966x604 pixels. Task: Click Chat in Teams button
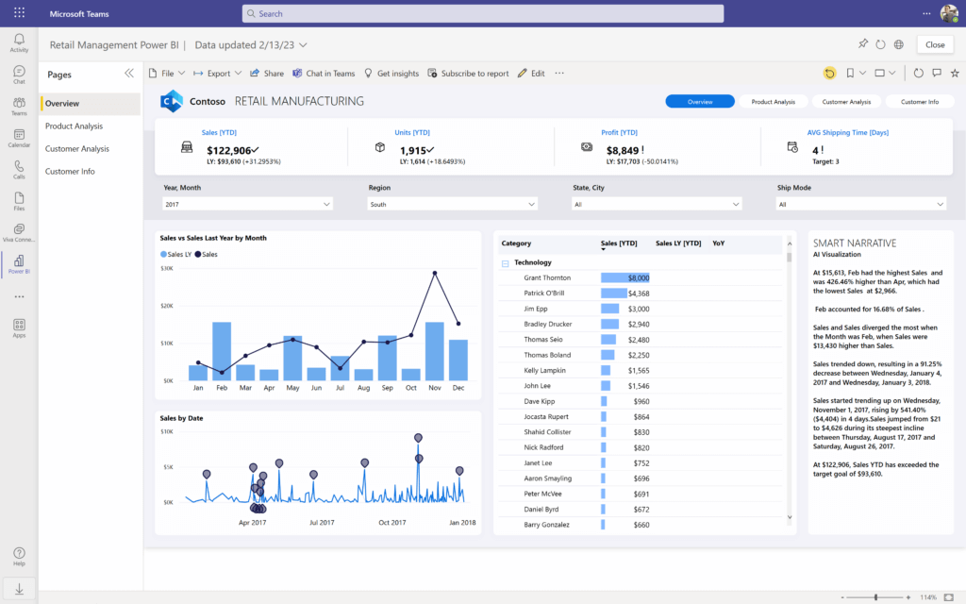(x=325, y=74)
